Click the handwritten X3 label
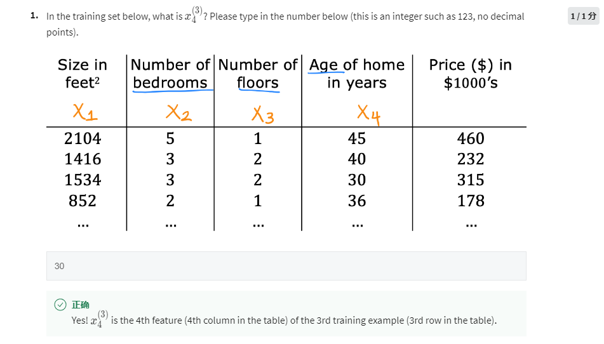Viewport: 604px width, 344px height. (x=262, y=114)
